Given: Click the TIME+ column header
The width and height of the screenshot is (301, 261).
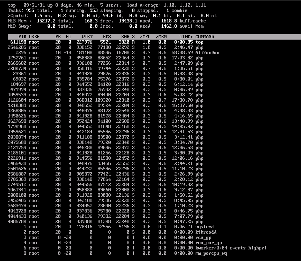Looking at the screenshot, I should (x=186, y=37).
